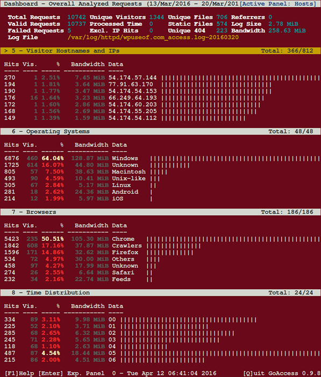Open the Time Distribution panel header
321x377 pixels.
[x=160, y=292]
